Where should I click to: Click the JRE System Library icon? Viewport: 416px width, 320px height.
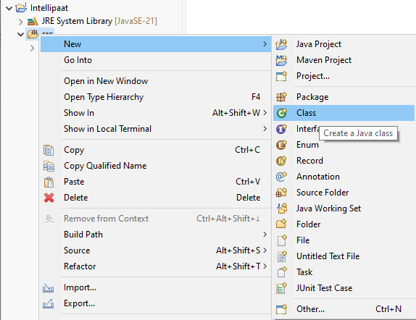point(33,21)
